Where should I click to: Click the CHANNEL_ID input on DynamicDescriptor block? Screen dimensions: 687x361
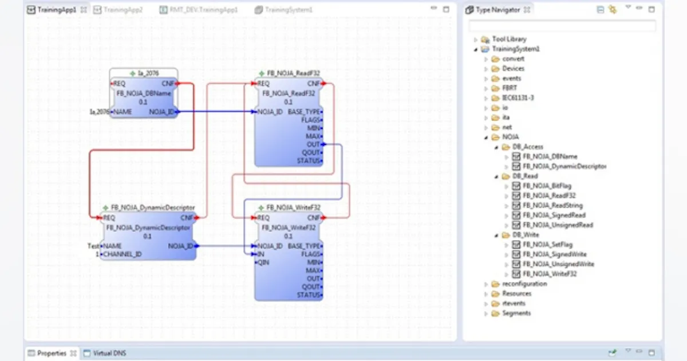(x=121, y=254)
